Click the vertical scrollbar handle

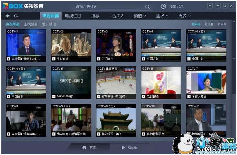coord(234,58)
